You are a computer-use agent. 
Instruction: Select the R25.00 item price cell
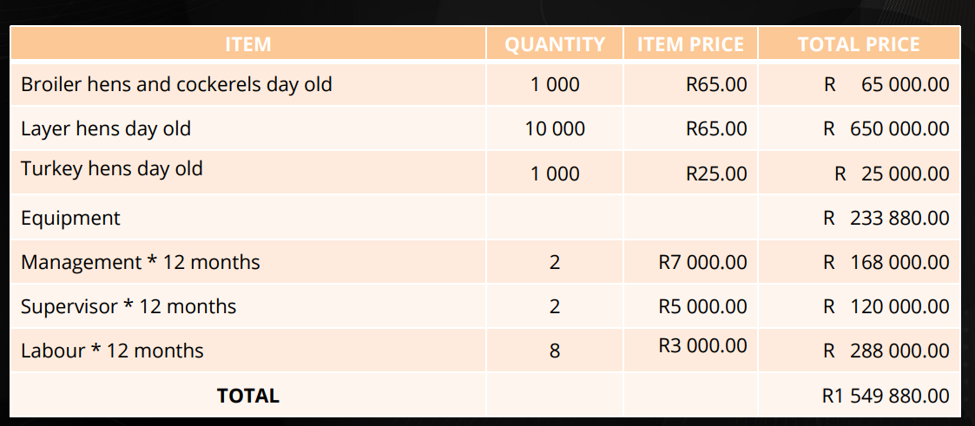pos(715,174)
